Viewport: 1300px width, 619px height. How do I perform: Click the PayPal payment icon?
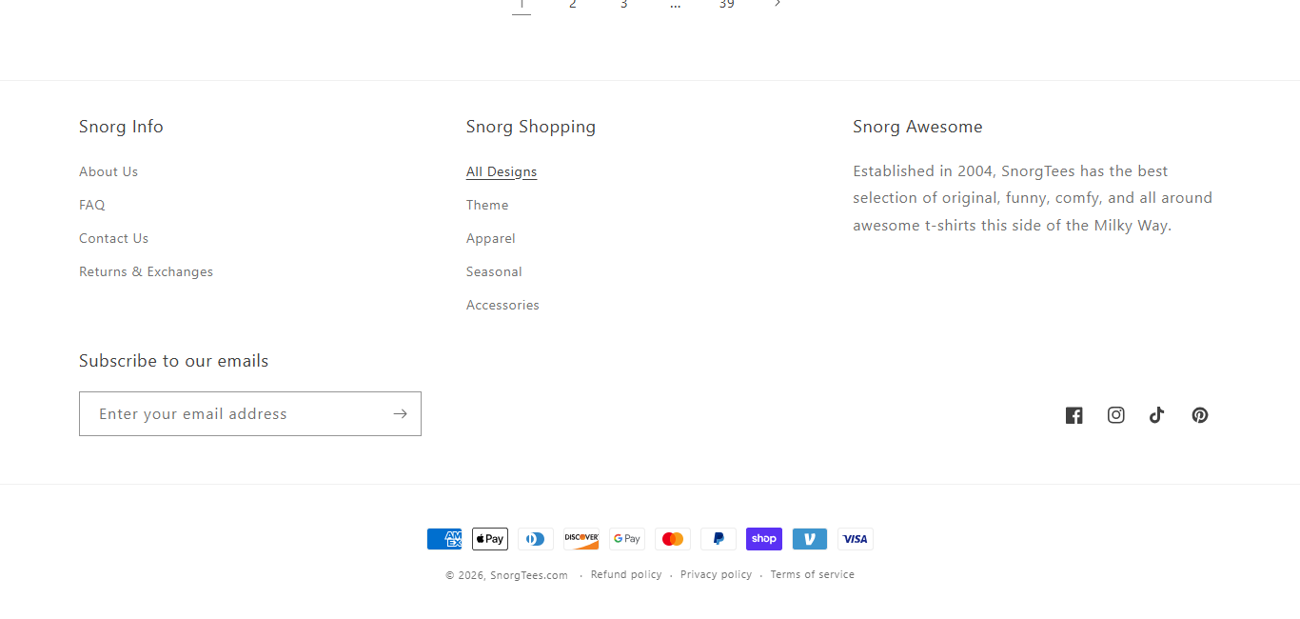coord(719,539)
